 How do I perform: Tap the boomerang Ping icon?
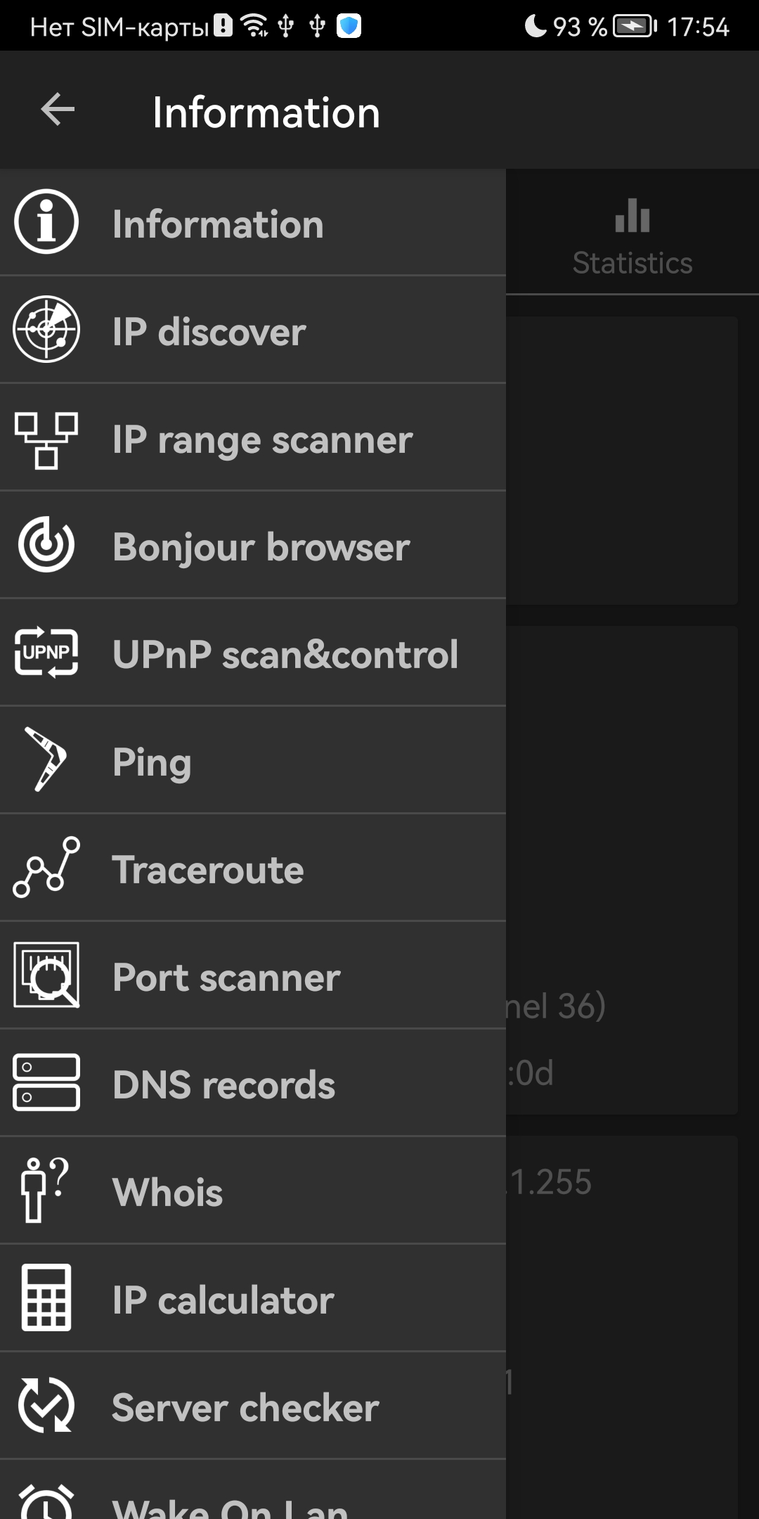click(x=46, y=759)
